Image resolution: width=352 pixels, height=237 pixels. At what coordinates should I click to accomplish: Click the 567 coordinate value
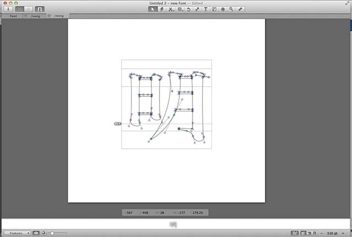tap(130, 212)
